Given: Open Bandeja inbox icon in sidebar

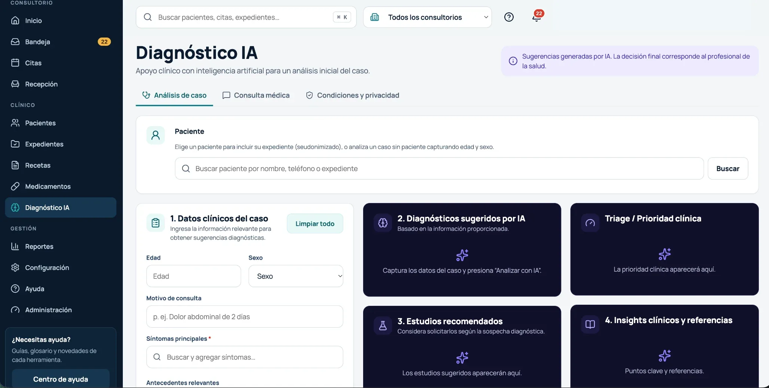Looking at the screenshot, I should (15, 42).
